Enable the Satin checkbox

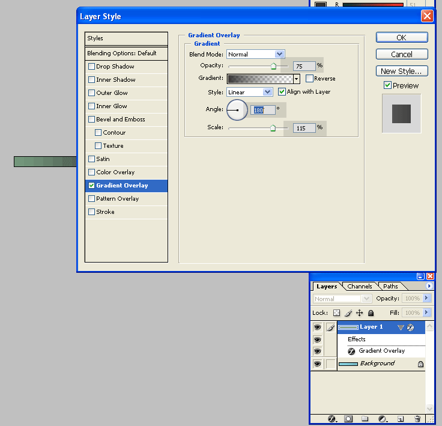tap(91, 159)
